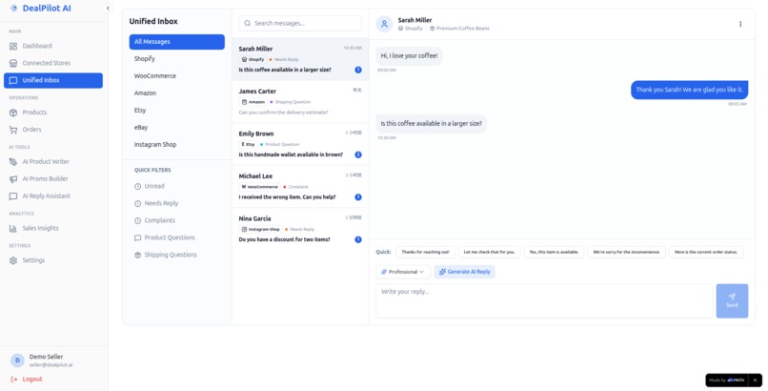Click the Needs Reply quick filter icon

(137, 203)
